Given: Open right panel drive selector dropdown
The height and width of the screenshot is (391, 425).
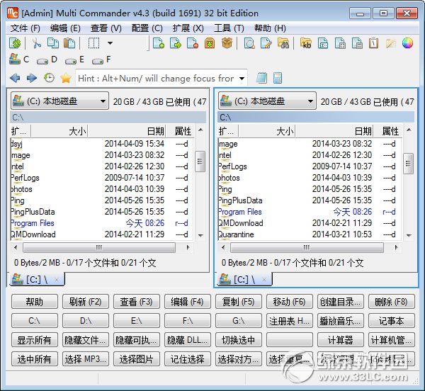Looking at the screenshot, I should [267, 101].
